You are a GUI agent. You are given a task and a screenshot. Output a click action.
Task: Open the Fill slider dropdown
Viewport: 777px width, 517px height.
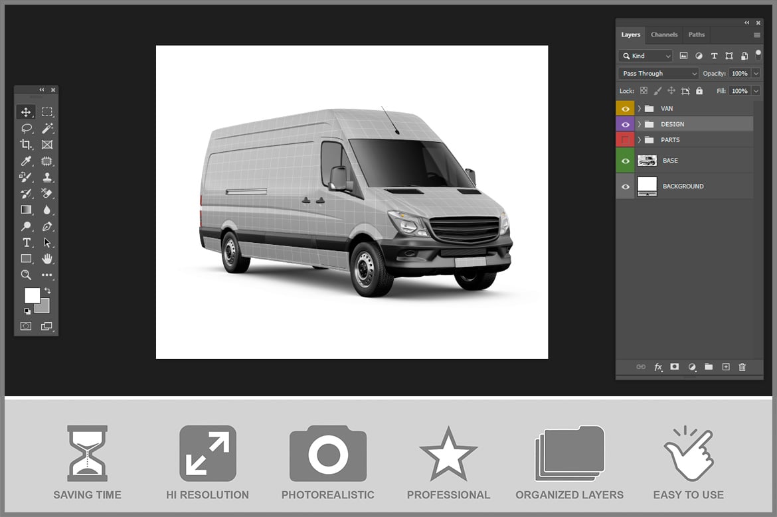coord(756,91)
